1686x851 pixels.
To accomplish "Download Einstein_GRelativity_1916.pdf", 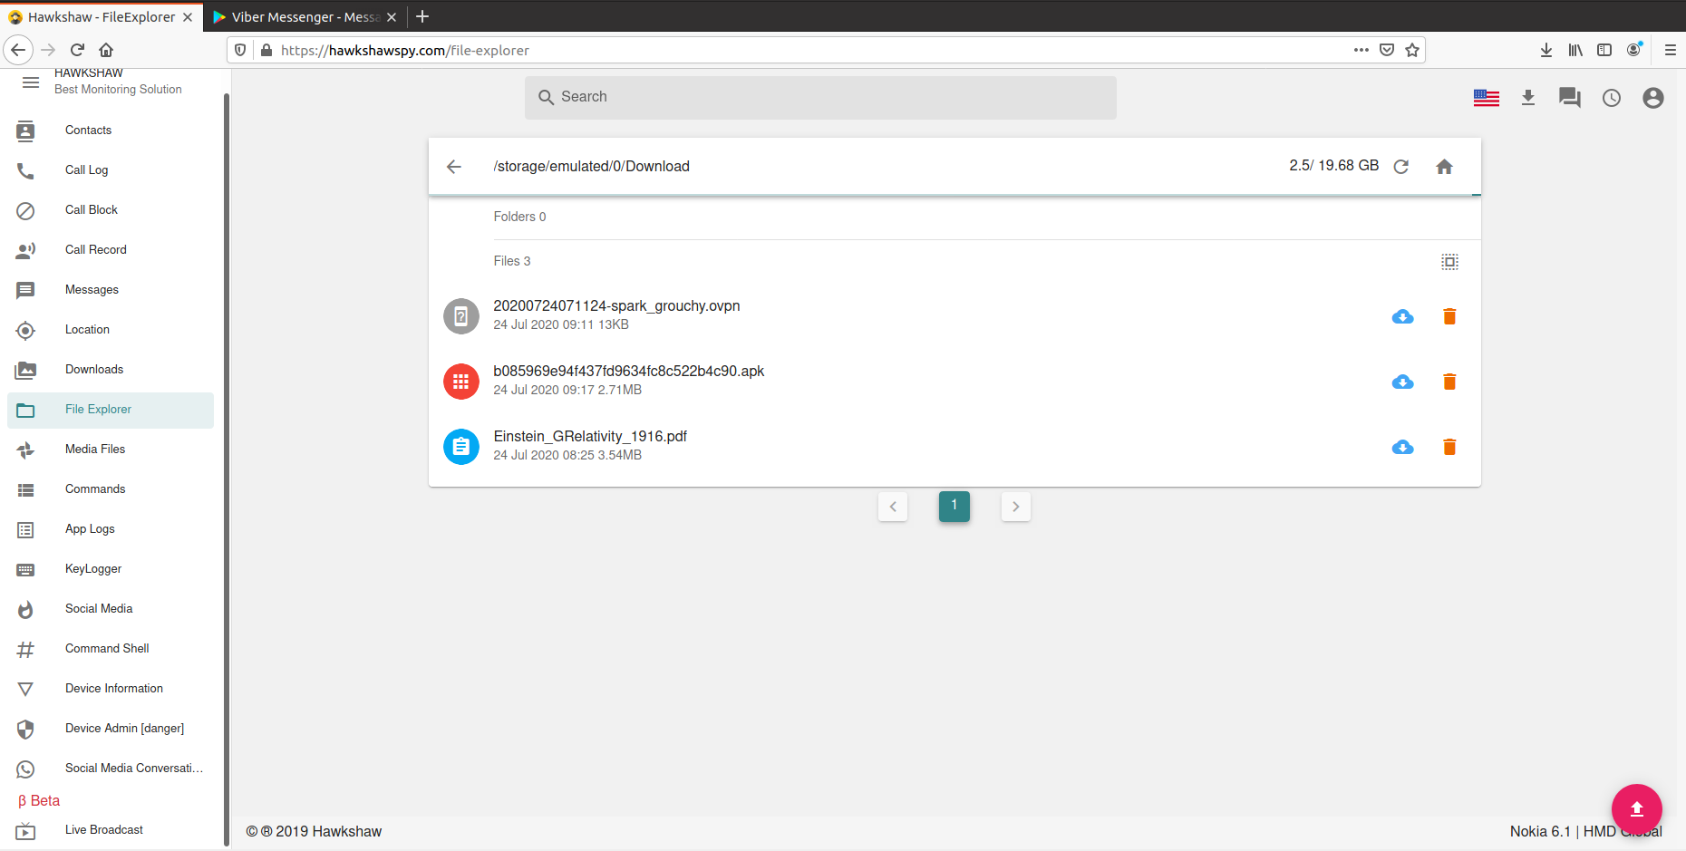I will coord(1403,447).
